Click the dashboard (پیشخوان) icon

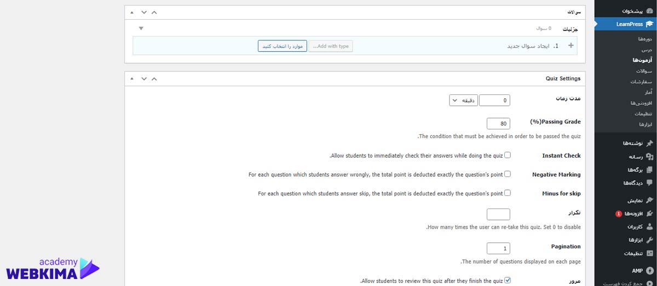point(649,11)
